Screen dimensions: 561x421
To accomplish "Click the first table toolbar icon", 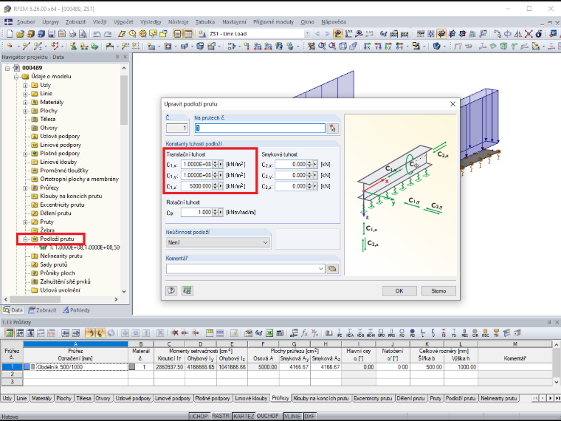I will click(10, 333).
